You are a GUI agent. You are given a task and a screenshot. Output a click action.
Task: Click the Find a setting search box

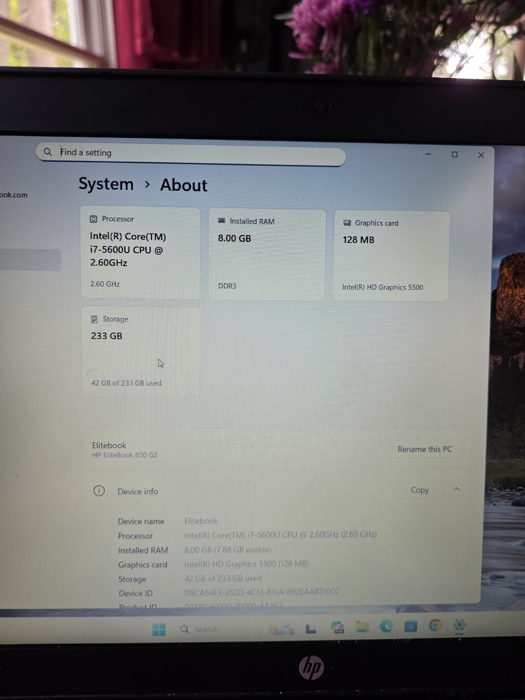click(x=191, y=154)
